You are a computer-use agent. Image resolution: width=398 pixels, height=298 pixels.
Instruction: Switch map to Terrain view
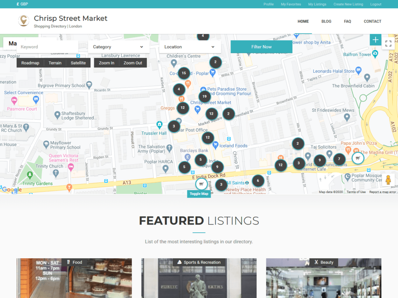tap(55, 63)
